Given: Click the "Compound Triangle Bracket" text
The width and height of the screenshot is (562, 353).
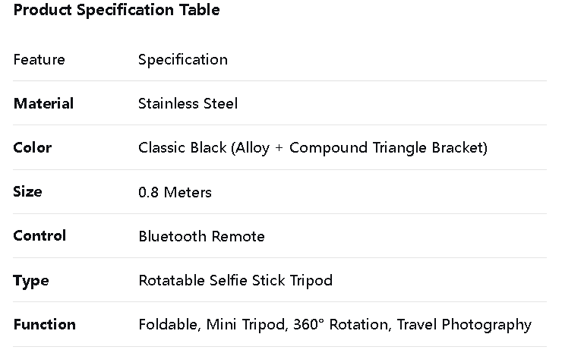Looking at the screenshot, I should 386,147.
